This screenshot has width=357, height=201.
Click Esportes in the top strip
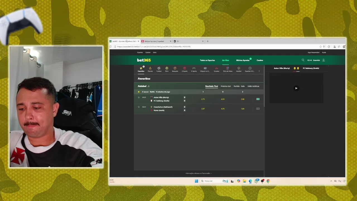pyautogui.click(x=140, y=52)
